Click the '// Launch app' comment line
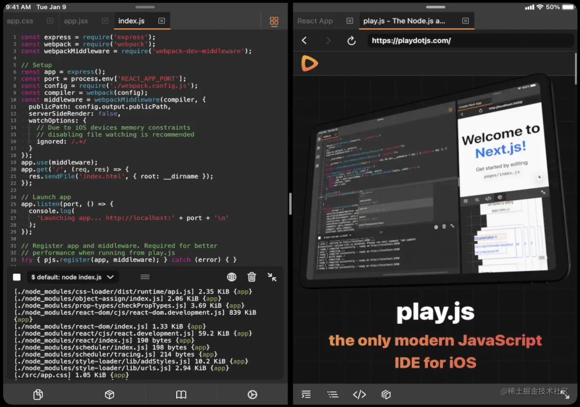Screen dimensions: 580x407 [46, 197]
